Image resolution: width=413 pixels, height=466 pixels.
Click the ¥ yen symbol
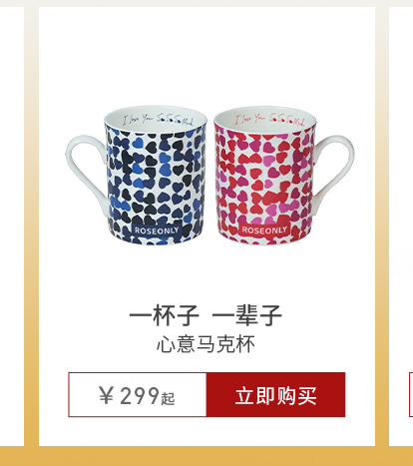(x=107, y=395)
